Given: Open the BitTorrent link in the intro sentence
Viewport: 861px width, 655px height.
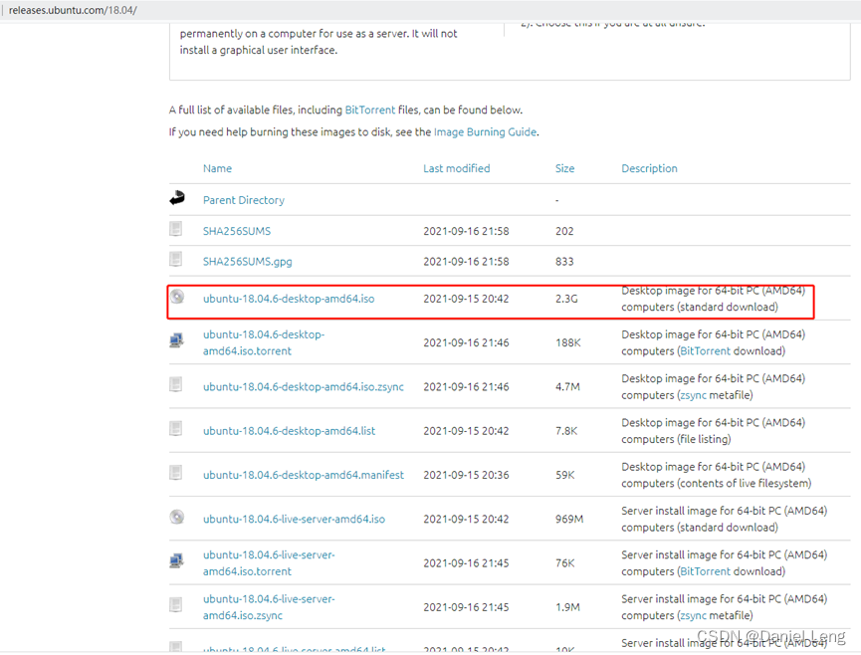Looking at the screenshot, I should [x=369, y=109].
